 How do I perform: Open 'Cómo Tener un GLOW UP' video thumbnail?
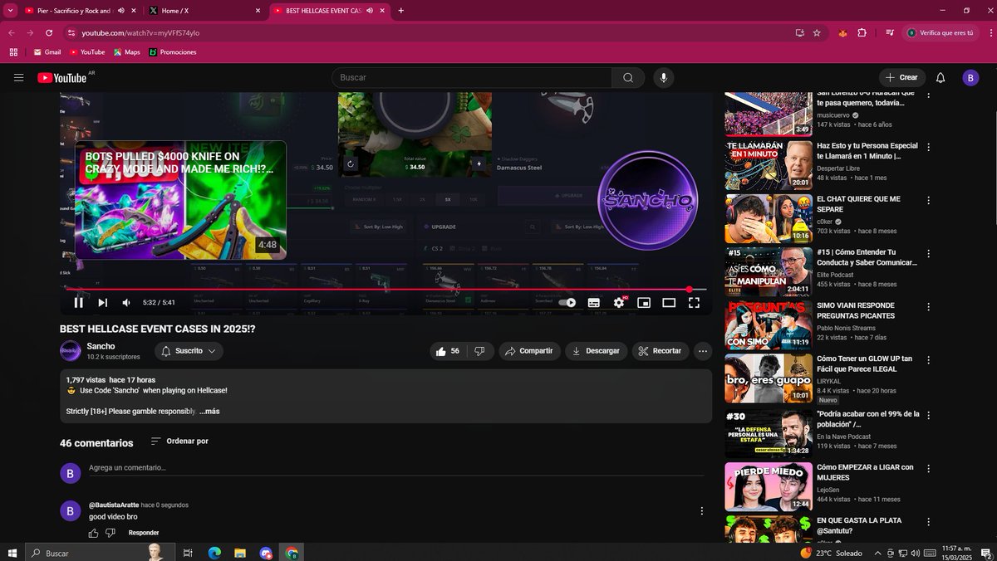coord(769,378)
